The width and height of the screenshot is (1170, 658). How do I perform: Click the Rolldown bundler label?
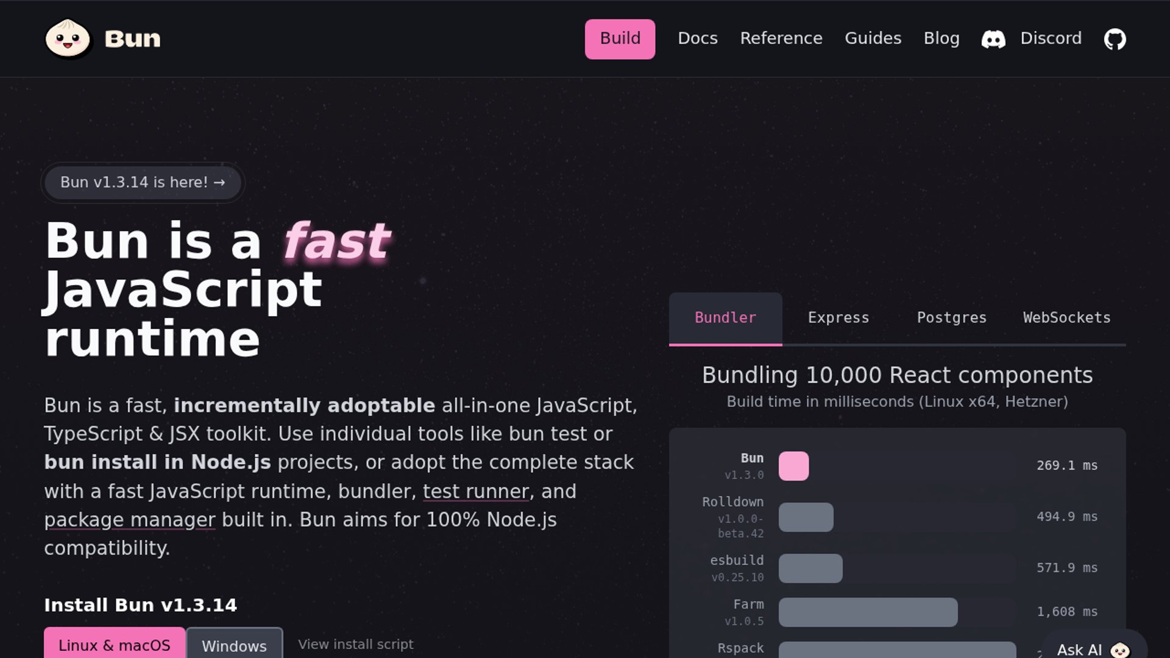click(732, 502)
